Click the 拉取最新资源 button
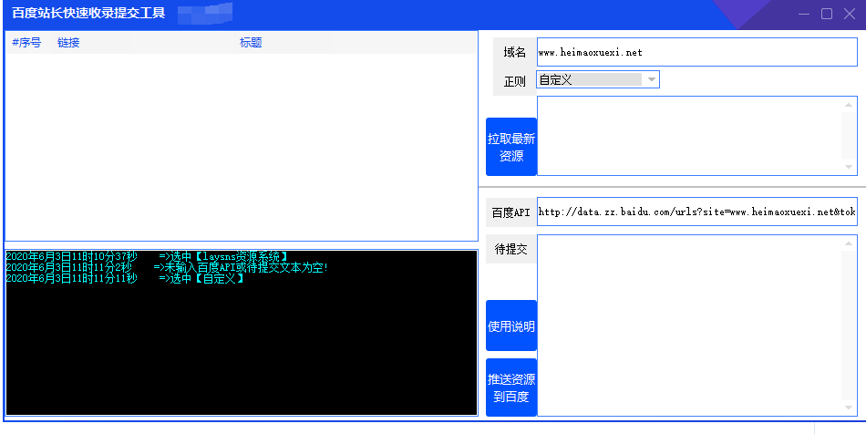 [510, 147]
